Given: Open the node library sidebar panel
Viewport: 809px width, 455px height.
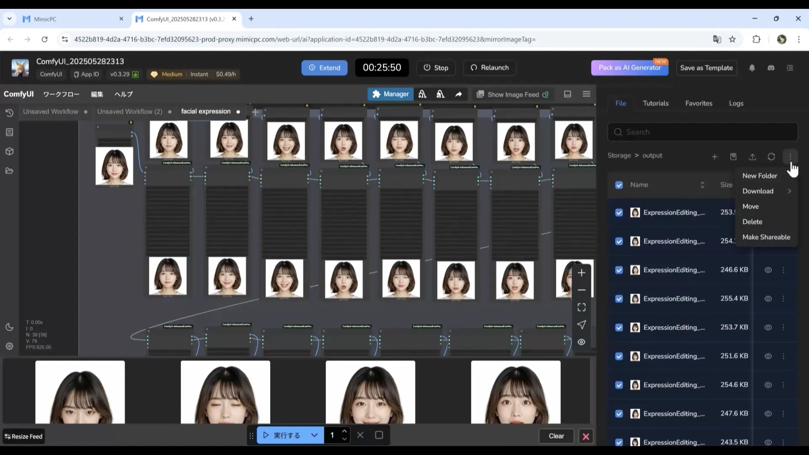Looking at the screenshot, I should 9,132.
